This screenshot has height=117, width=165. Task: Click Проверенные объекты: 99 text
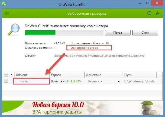(90, 43)
